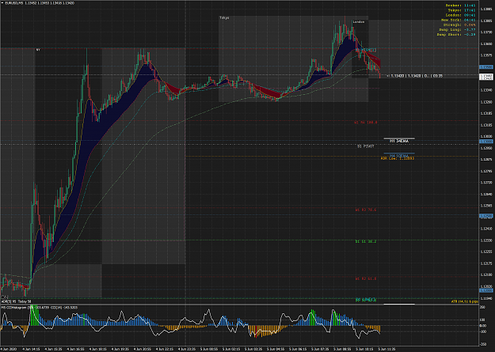Select the London clock row in info panel
This screenshot has height=352, width=495.
461,15
